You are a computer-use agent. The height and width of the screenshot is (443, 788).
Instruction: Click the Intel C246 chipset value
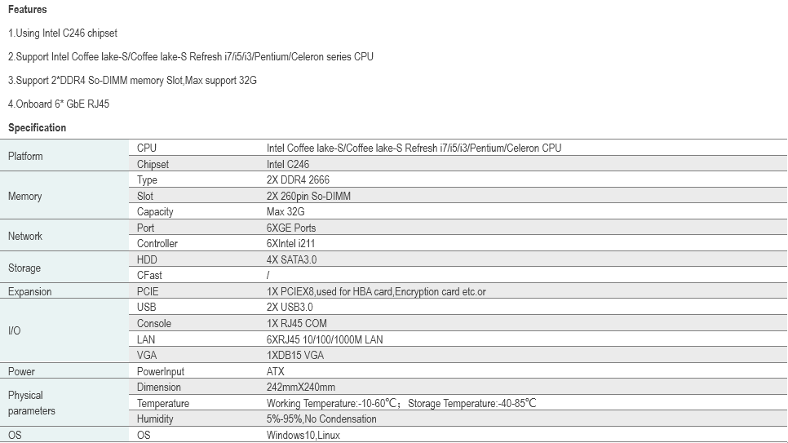[x=291, y=164]
